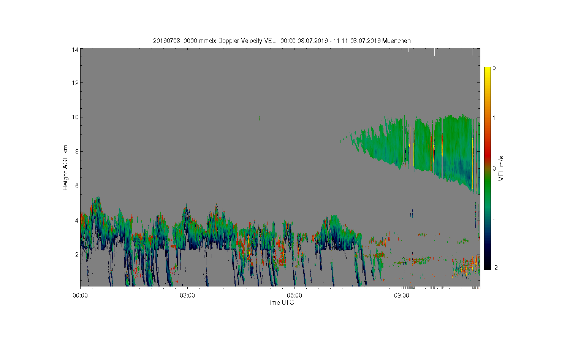Click the Height AGL km axis title
Image resolution: width=570 pixels, height=342 pixels.
click(65, 168)
